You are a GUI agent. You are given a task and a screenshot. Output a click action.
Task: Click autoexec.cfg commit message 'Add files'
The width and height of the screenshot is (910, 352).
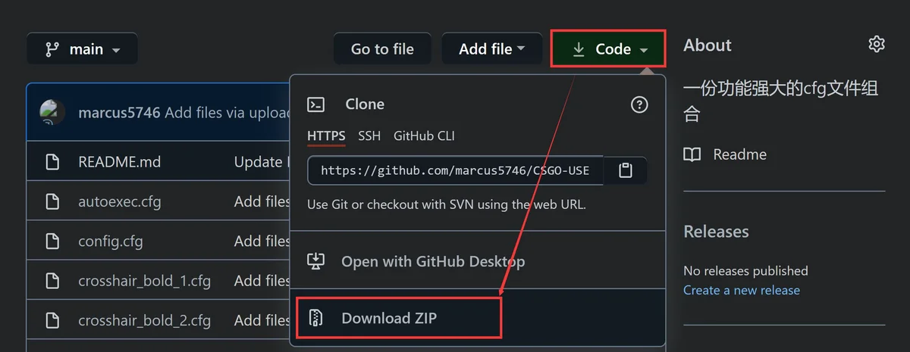coord(262,202)
